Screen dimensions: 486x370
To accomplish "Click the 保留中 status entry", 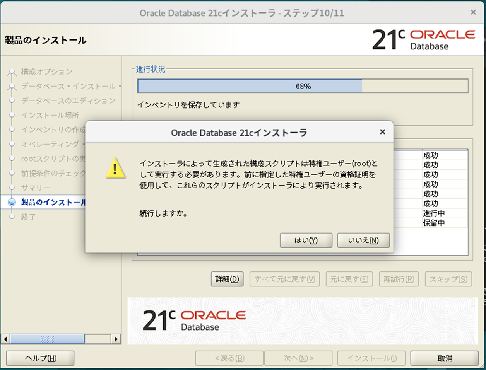I will [x=433, y=223].
